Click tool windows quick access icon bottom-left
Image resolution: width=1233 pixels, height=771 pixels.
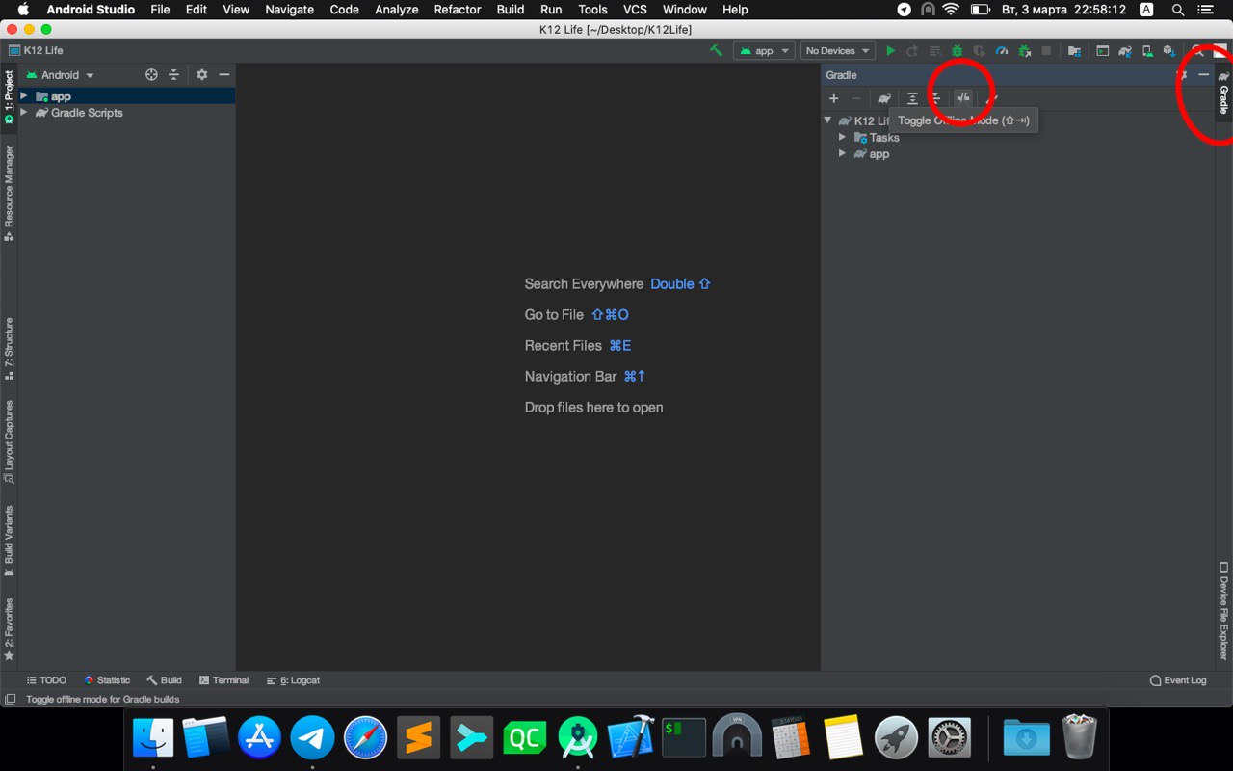click(10, 699)
